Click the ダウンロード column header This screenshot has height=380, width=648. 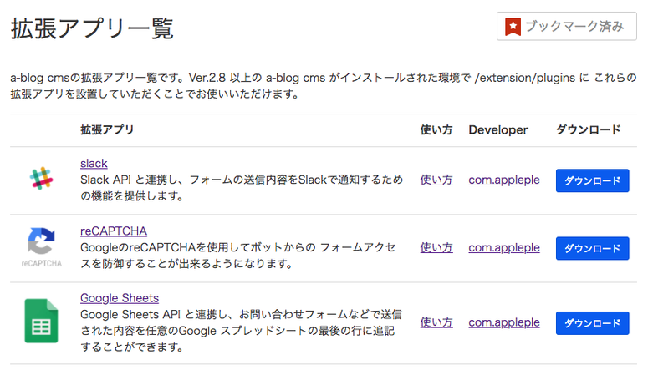click(x=589, y=130)
